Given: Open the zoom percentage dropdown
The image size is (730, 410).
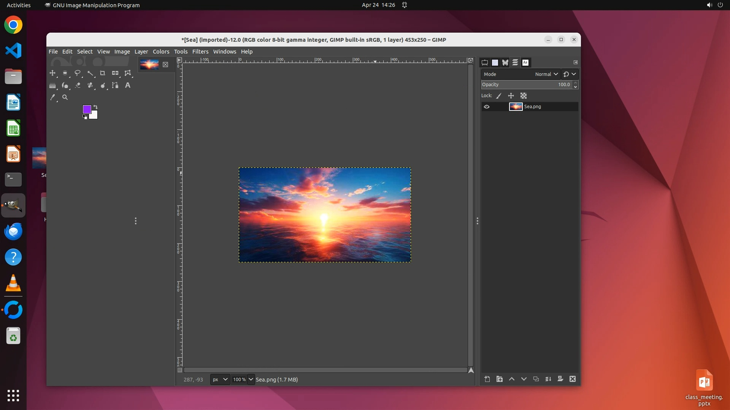Looking at the screenshot, I should point(251,379).
